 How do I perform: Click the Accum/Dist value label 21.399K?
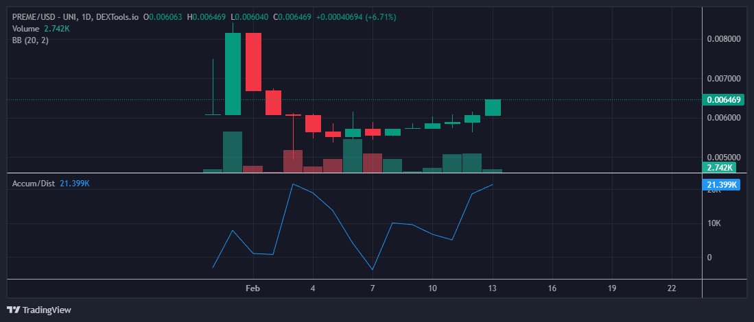(721, 185)
